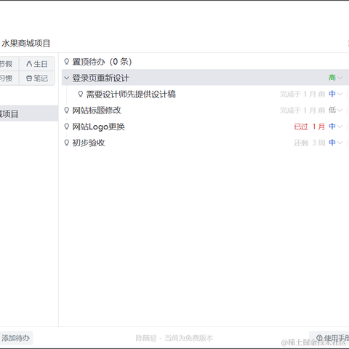
Task: Select the 登录页重新设计 task title
Action: [100, 78]
